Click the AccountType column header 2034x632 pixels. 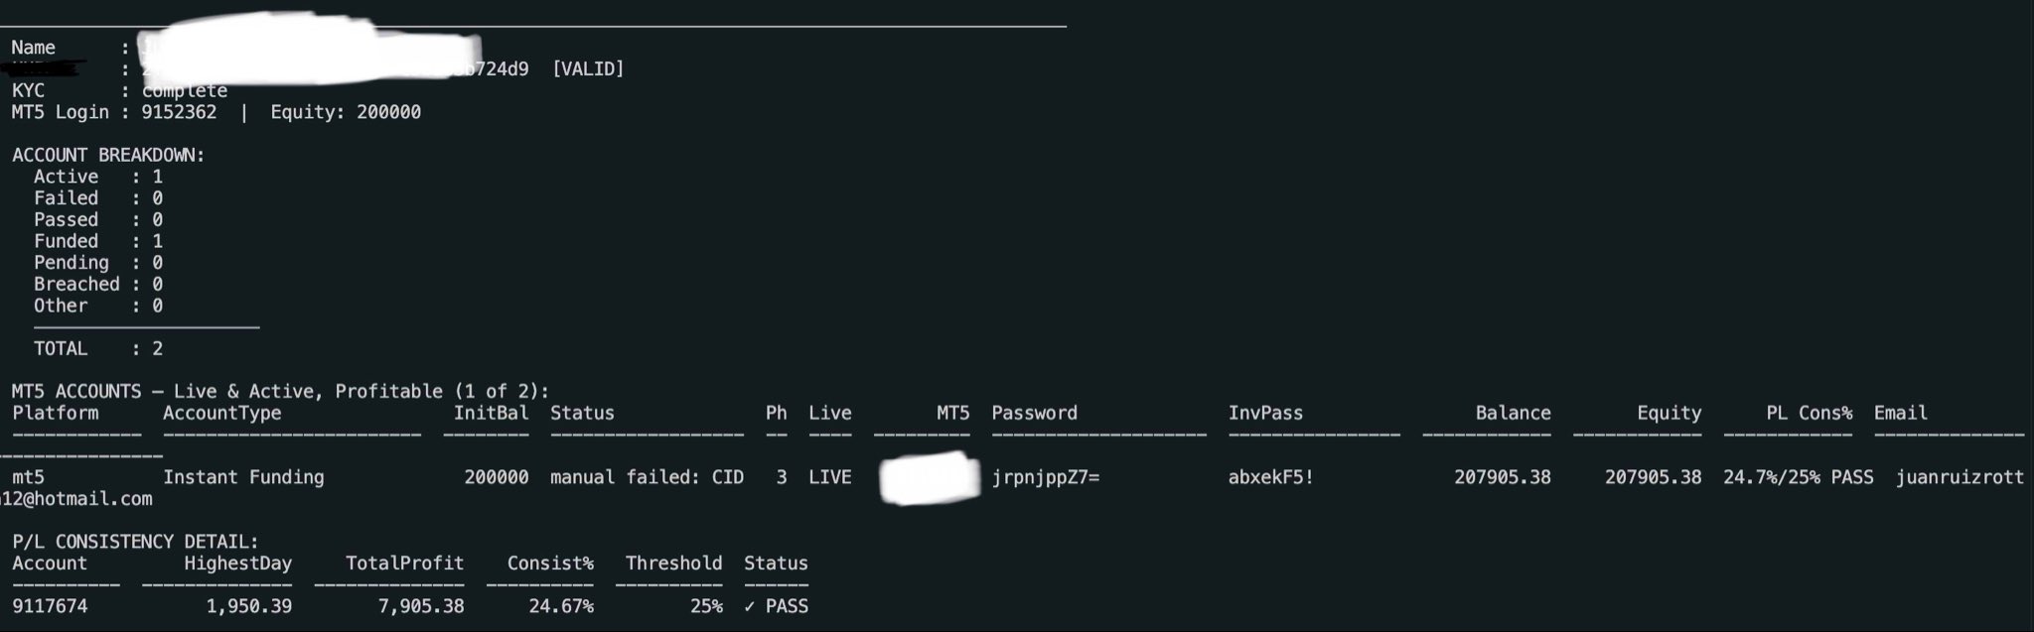pos(222,413)
